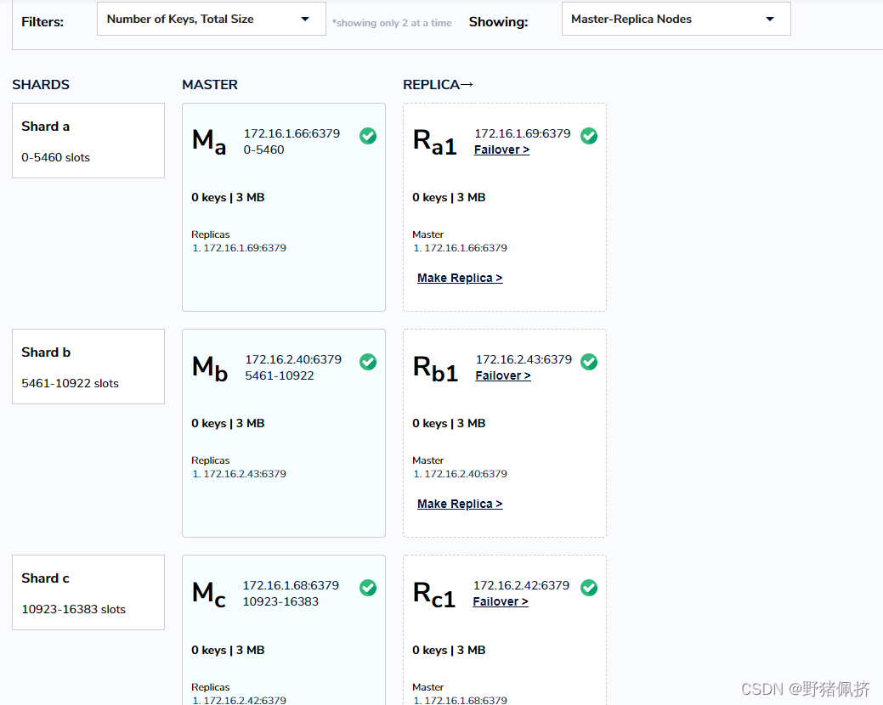Select the Shard b card
Image resolution: width=883 pixels, height=705 pixels.
(88, 366)
